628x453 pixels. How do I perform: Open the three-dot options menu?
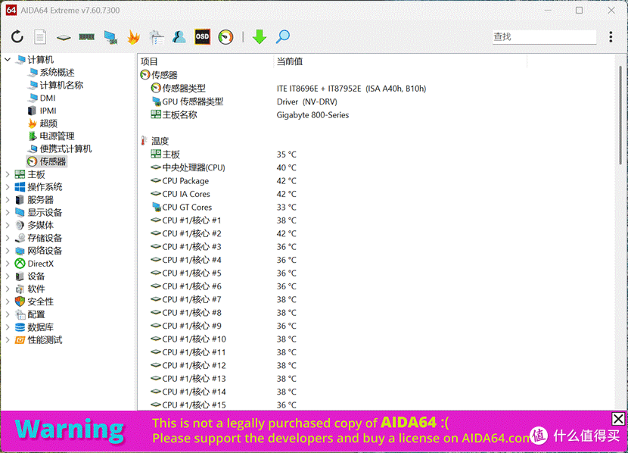point(611,37)
